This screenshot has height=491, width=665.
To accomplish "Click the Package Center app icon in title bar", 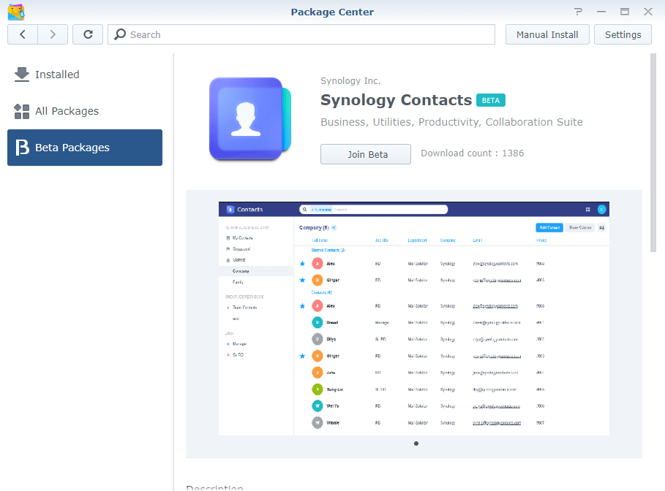I will click(x=16, y=12).
